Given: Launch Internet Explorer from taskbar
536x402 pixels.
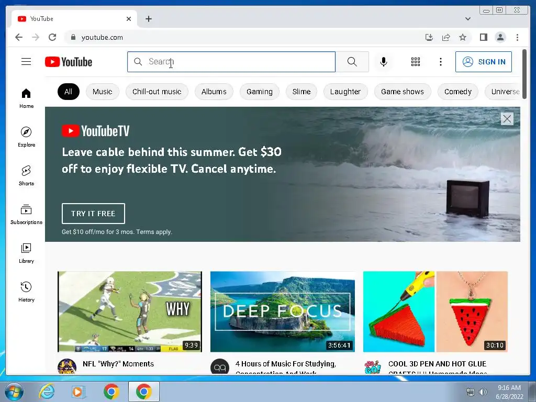Looking at the screenshot, I should point(47,392).
